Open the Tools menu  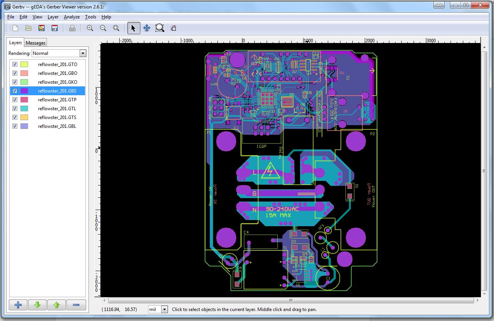(x=90, y=17)
